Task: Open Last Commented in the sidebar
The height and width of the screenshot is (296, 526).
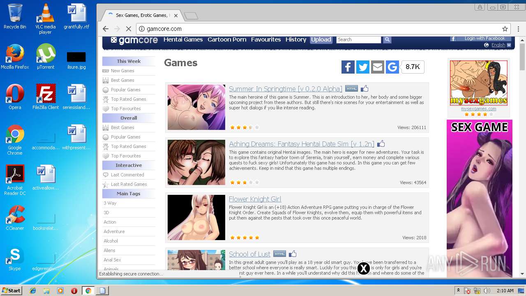Action: [127, 175]
